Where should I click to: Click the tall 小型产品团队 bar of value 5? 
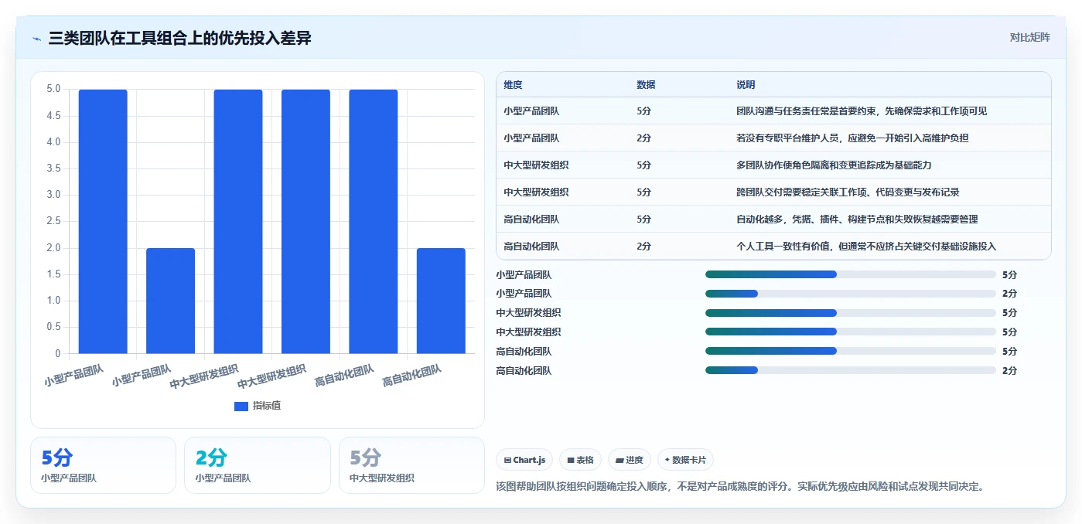coord(103,222)
